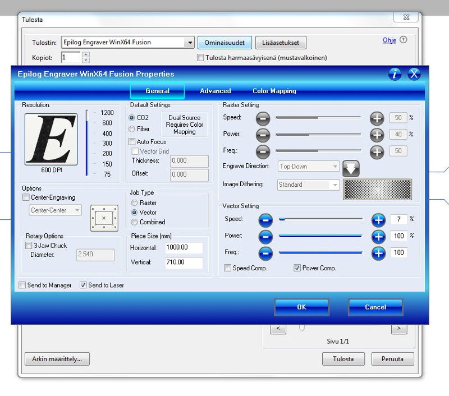
Task: Decrease vector Freq with blue minus button
Action: [x=265, y=254]
